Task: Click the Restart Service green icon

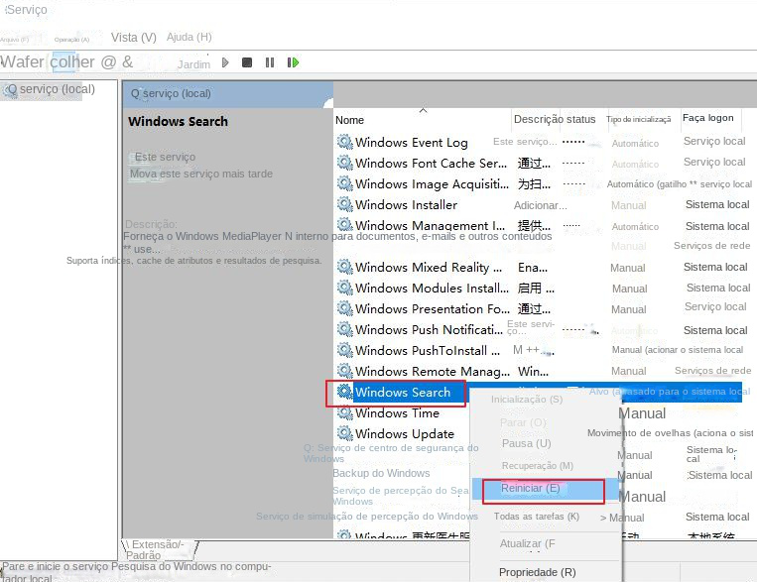Action: coord(293,62)
